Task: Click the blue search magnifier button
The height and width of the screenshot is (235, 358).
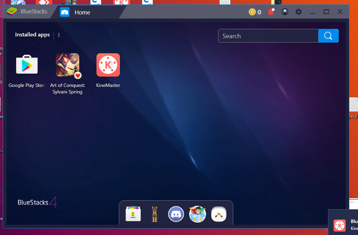Action: click(328, 36)
